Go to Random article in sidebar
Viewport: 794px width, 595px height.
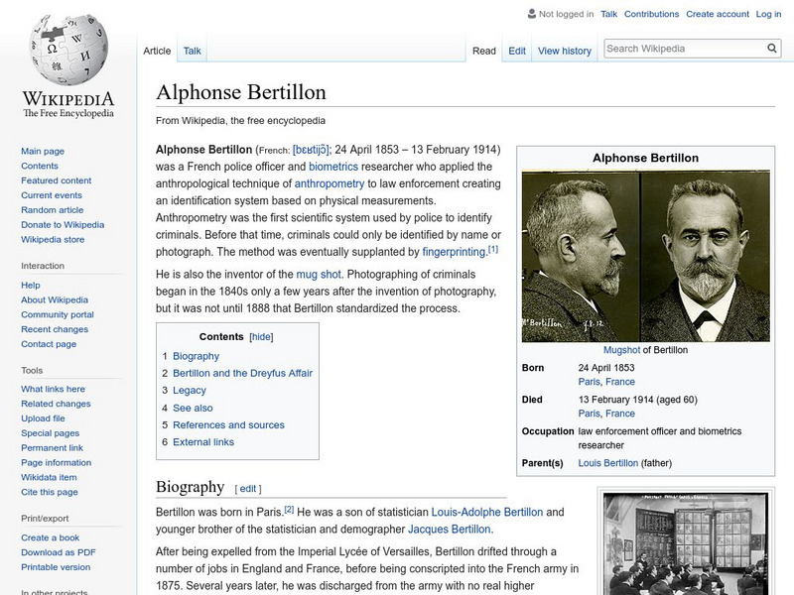tap(52, 210)
